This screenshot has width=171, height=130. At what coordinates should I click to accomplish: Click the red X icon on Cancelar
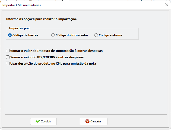[x=87, y=121]
